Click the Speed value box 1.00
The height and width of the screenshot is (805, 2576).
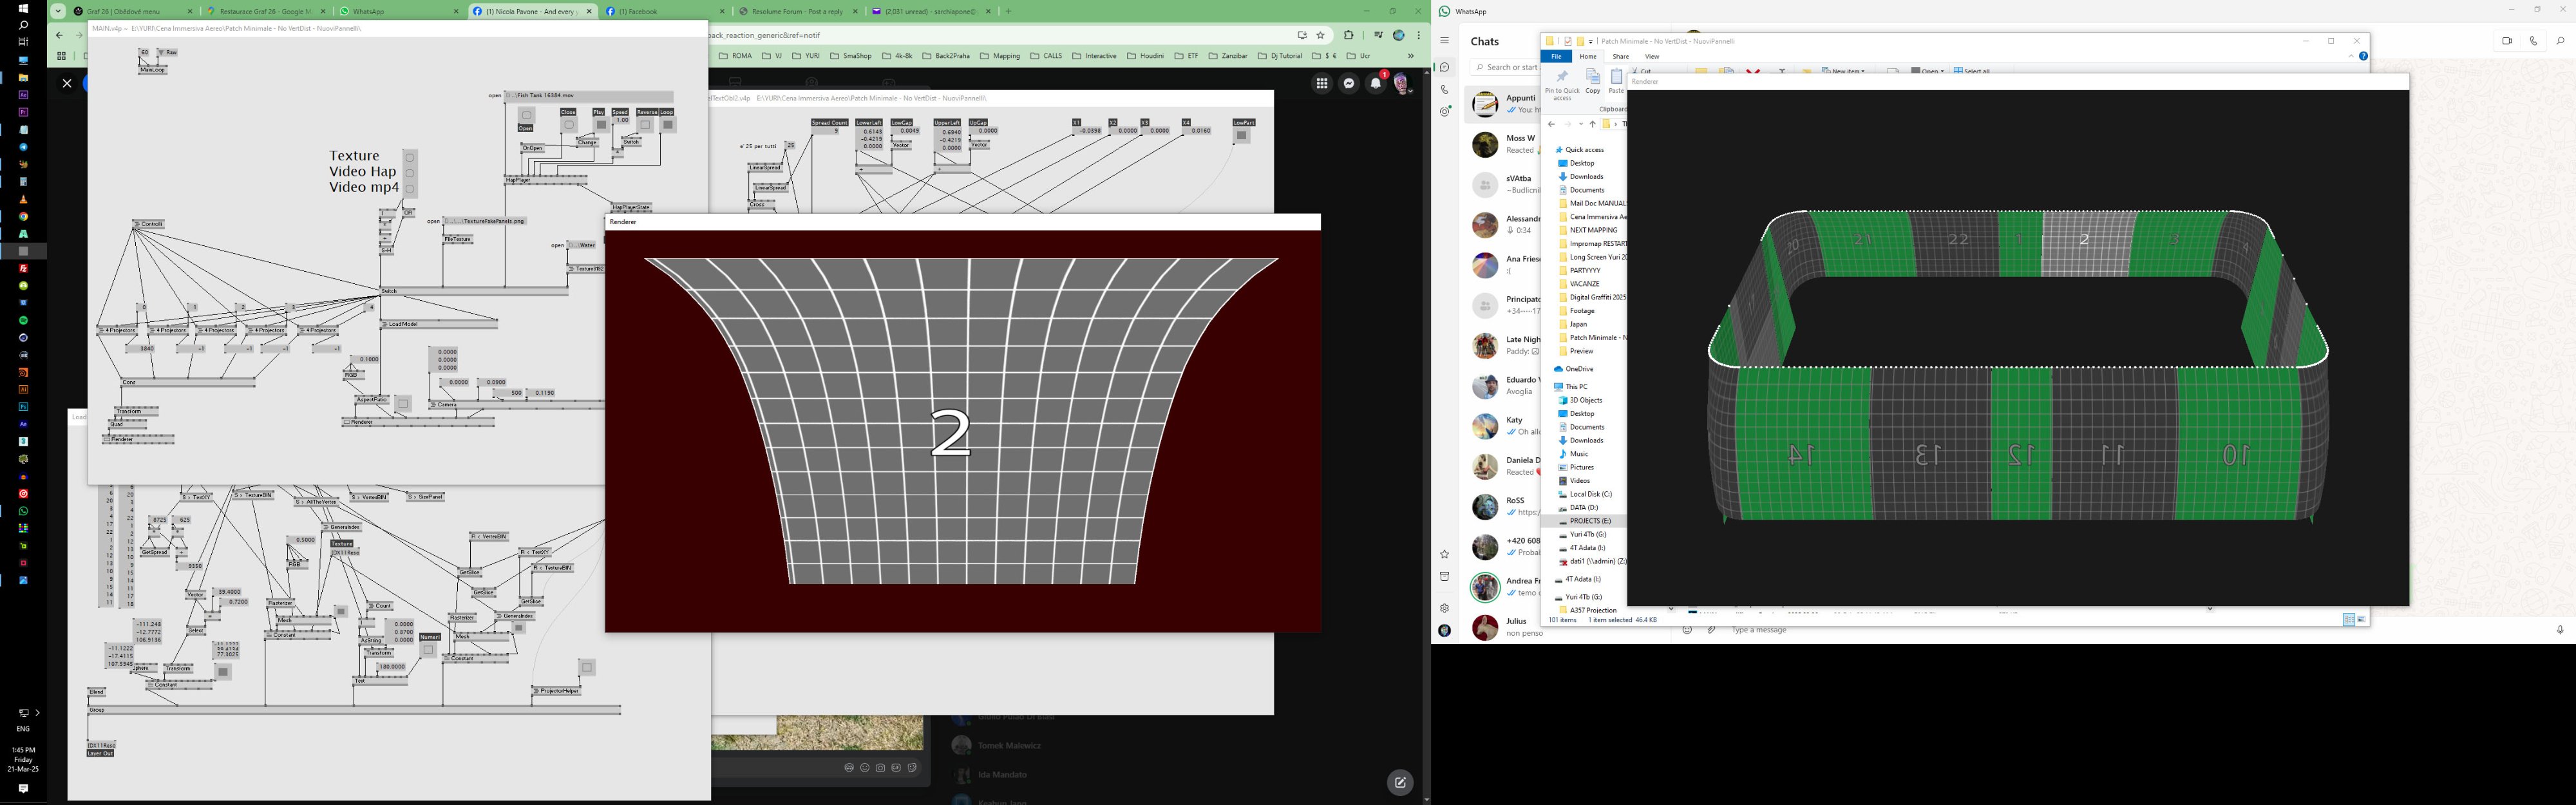(621, 120)
